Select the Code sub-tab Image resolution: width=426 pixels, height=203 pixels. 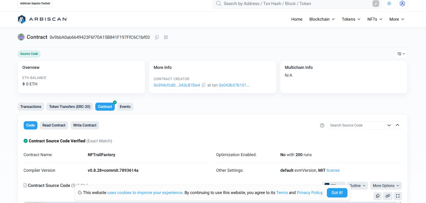pyautogui.click(x=30, y=125)
